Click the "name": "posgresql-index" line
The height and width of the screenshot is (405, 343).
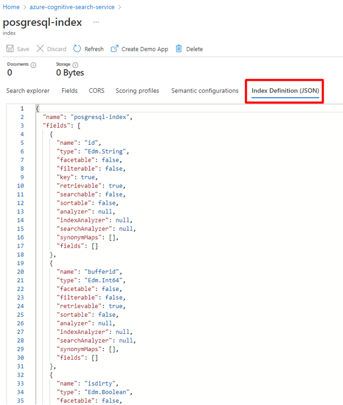point(88,117)
